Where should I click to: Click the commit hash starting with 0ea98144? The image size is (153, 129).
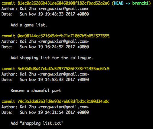coord(63,36)
